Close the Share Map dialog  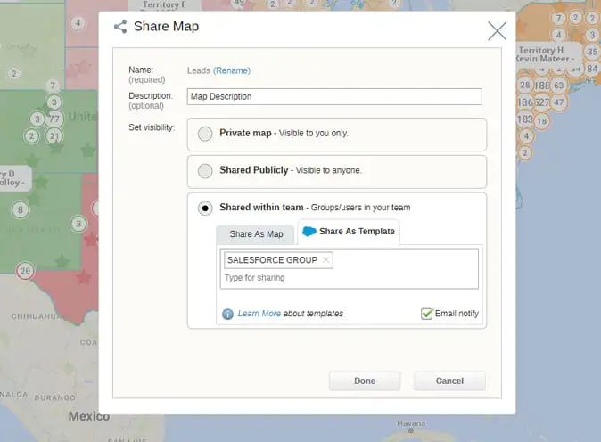coord(497,30)
